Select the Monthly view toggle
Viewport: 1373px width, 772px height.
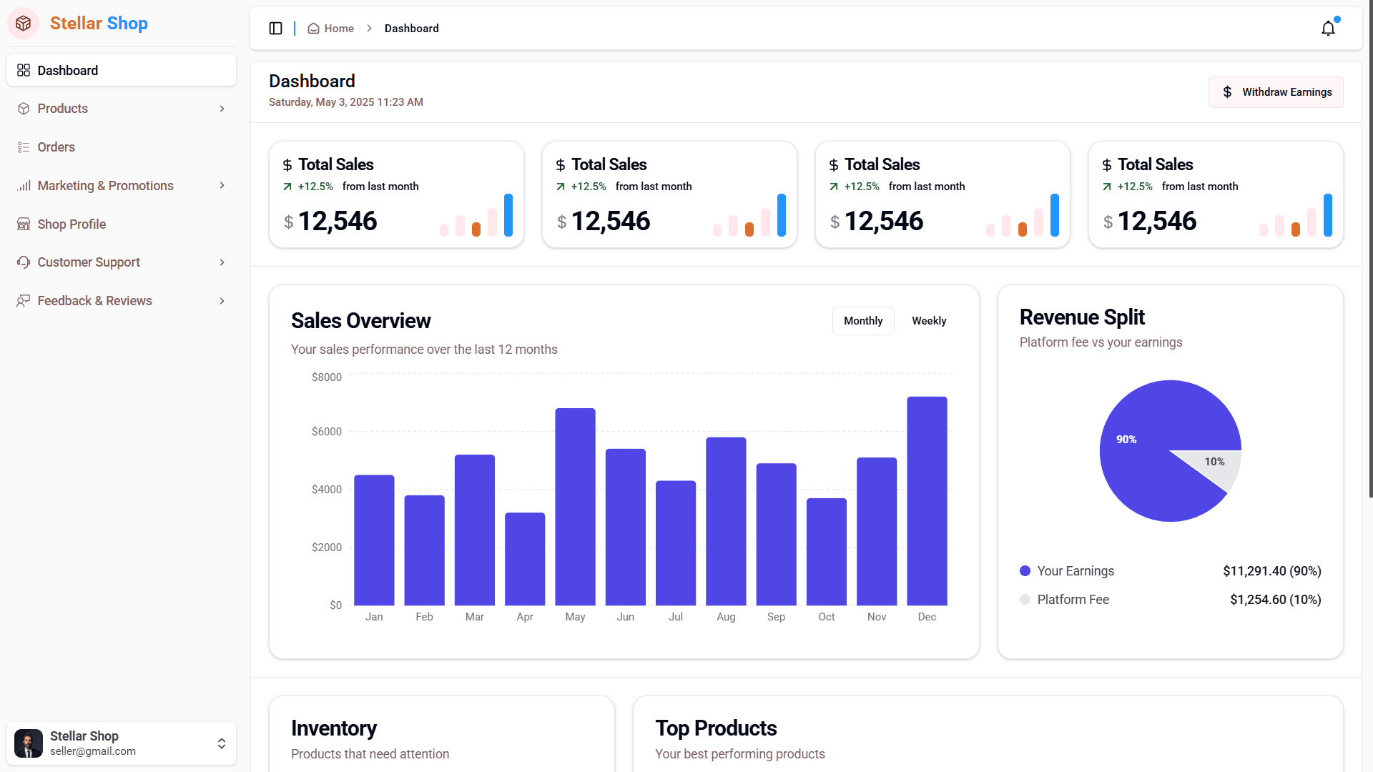click(x=862, y=321)
